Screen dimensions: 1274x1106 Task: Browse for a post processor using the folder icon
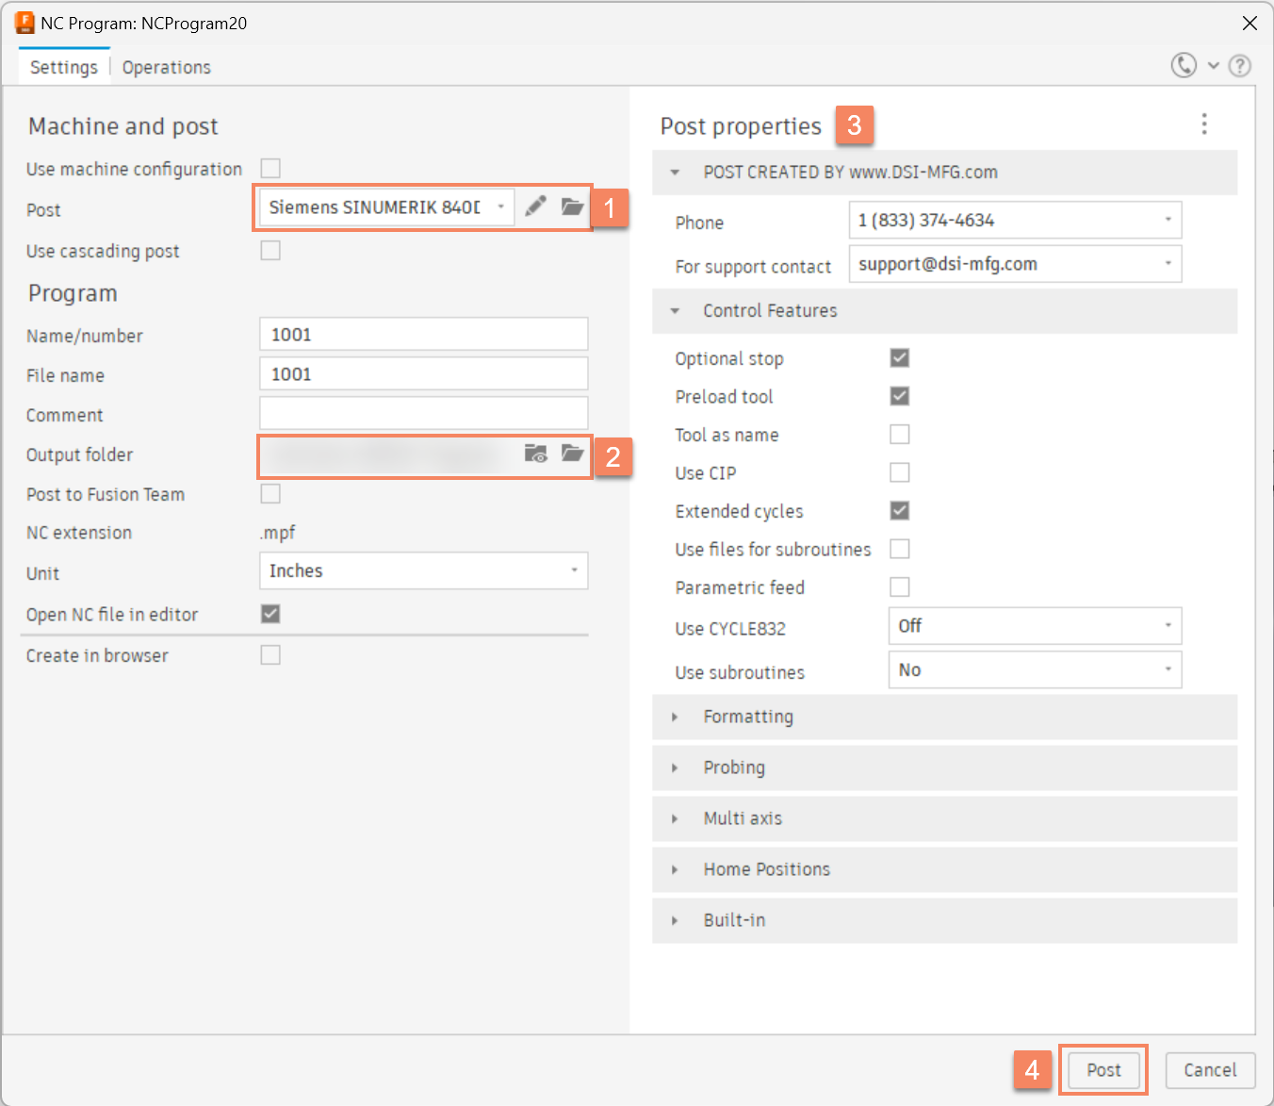point(572,206)
